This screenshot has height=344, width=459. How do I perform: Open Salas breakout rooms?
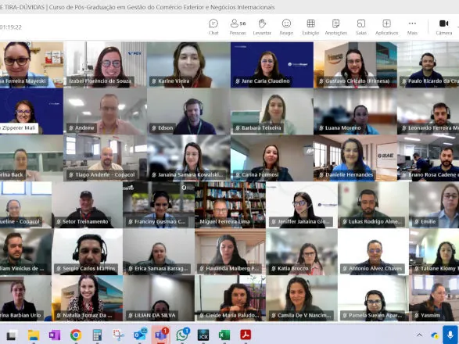(x=361, y=27)
